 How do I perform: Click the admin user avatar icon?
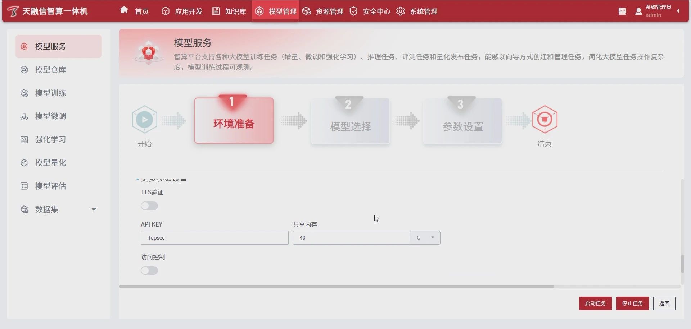[x=639, y=11]
